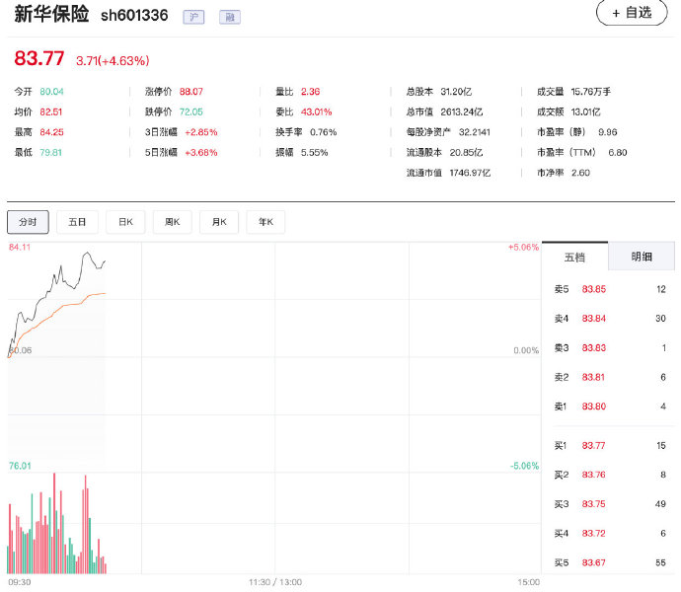The height and width of the screenshot is (592, 681).
Task: Click the 每股净资产 value 32.2141
Action: (475, 132)
